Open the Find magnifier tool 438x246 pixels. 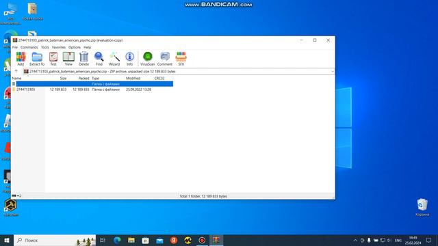click(x=99, y=59)
